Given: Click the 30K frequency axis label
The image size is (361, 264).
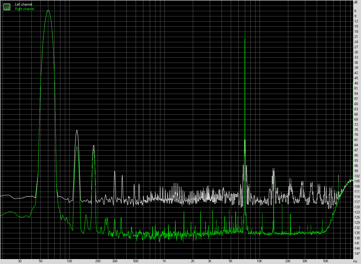Looking at the screenshot, I should pos(305,261).
